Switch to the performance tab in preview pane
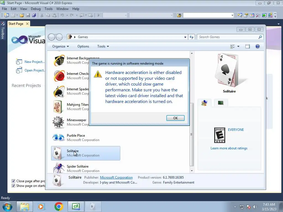283x212 pixels. point(221,103)
